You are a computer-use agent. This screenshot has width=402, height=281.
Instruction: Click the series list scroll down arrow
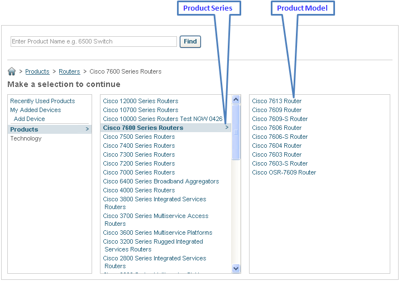(236, 269)
